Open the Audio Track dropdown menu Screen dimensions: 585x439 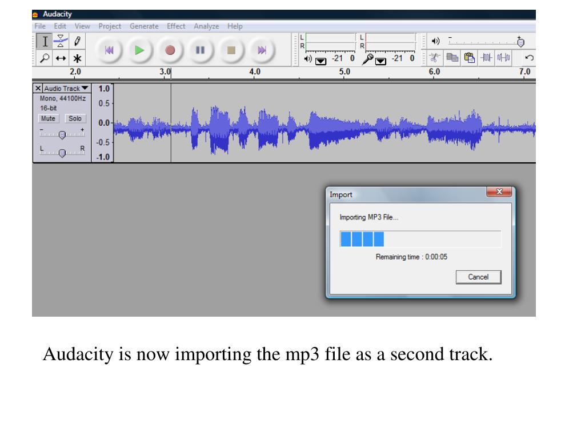click(66, 89)
